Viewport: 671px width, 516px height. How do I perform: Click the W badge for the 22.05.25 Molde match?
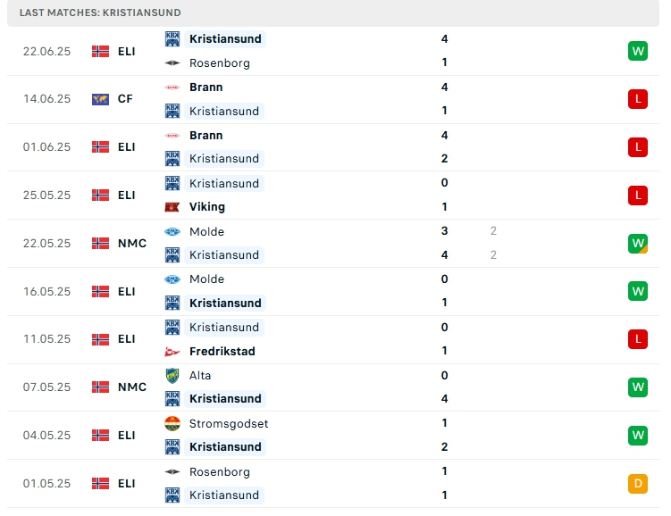tap(637, 243)
